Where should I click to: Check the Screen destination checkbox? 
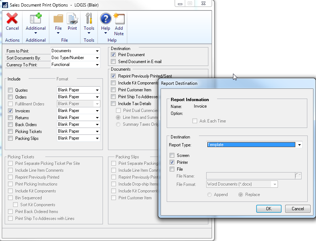pyautogui.click(x=172, y=155)
